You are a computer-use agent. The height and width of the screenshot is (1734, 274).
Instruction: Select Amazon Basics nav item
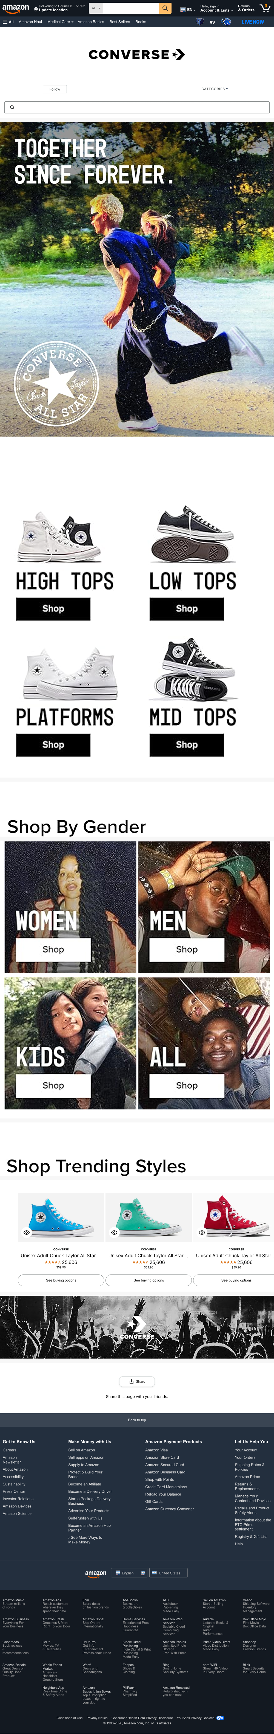[x=91, y=21]
